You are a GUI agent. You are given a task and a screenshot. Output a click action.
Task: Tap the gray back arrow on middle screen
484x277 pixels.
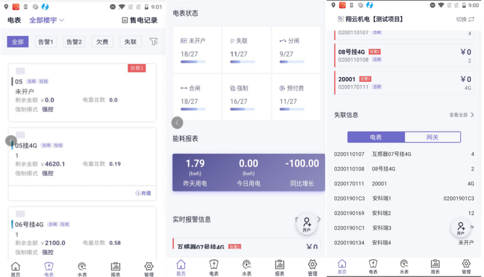(x=177, y=122)
